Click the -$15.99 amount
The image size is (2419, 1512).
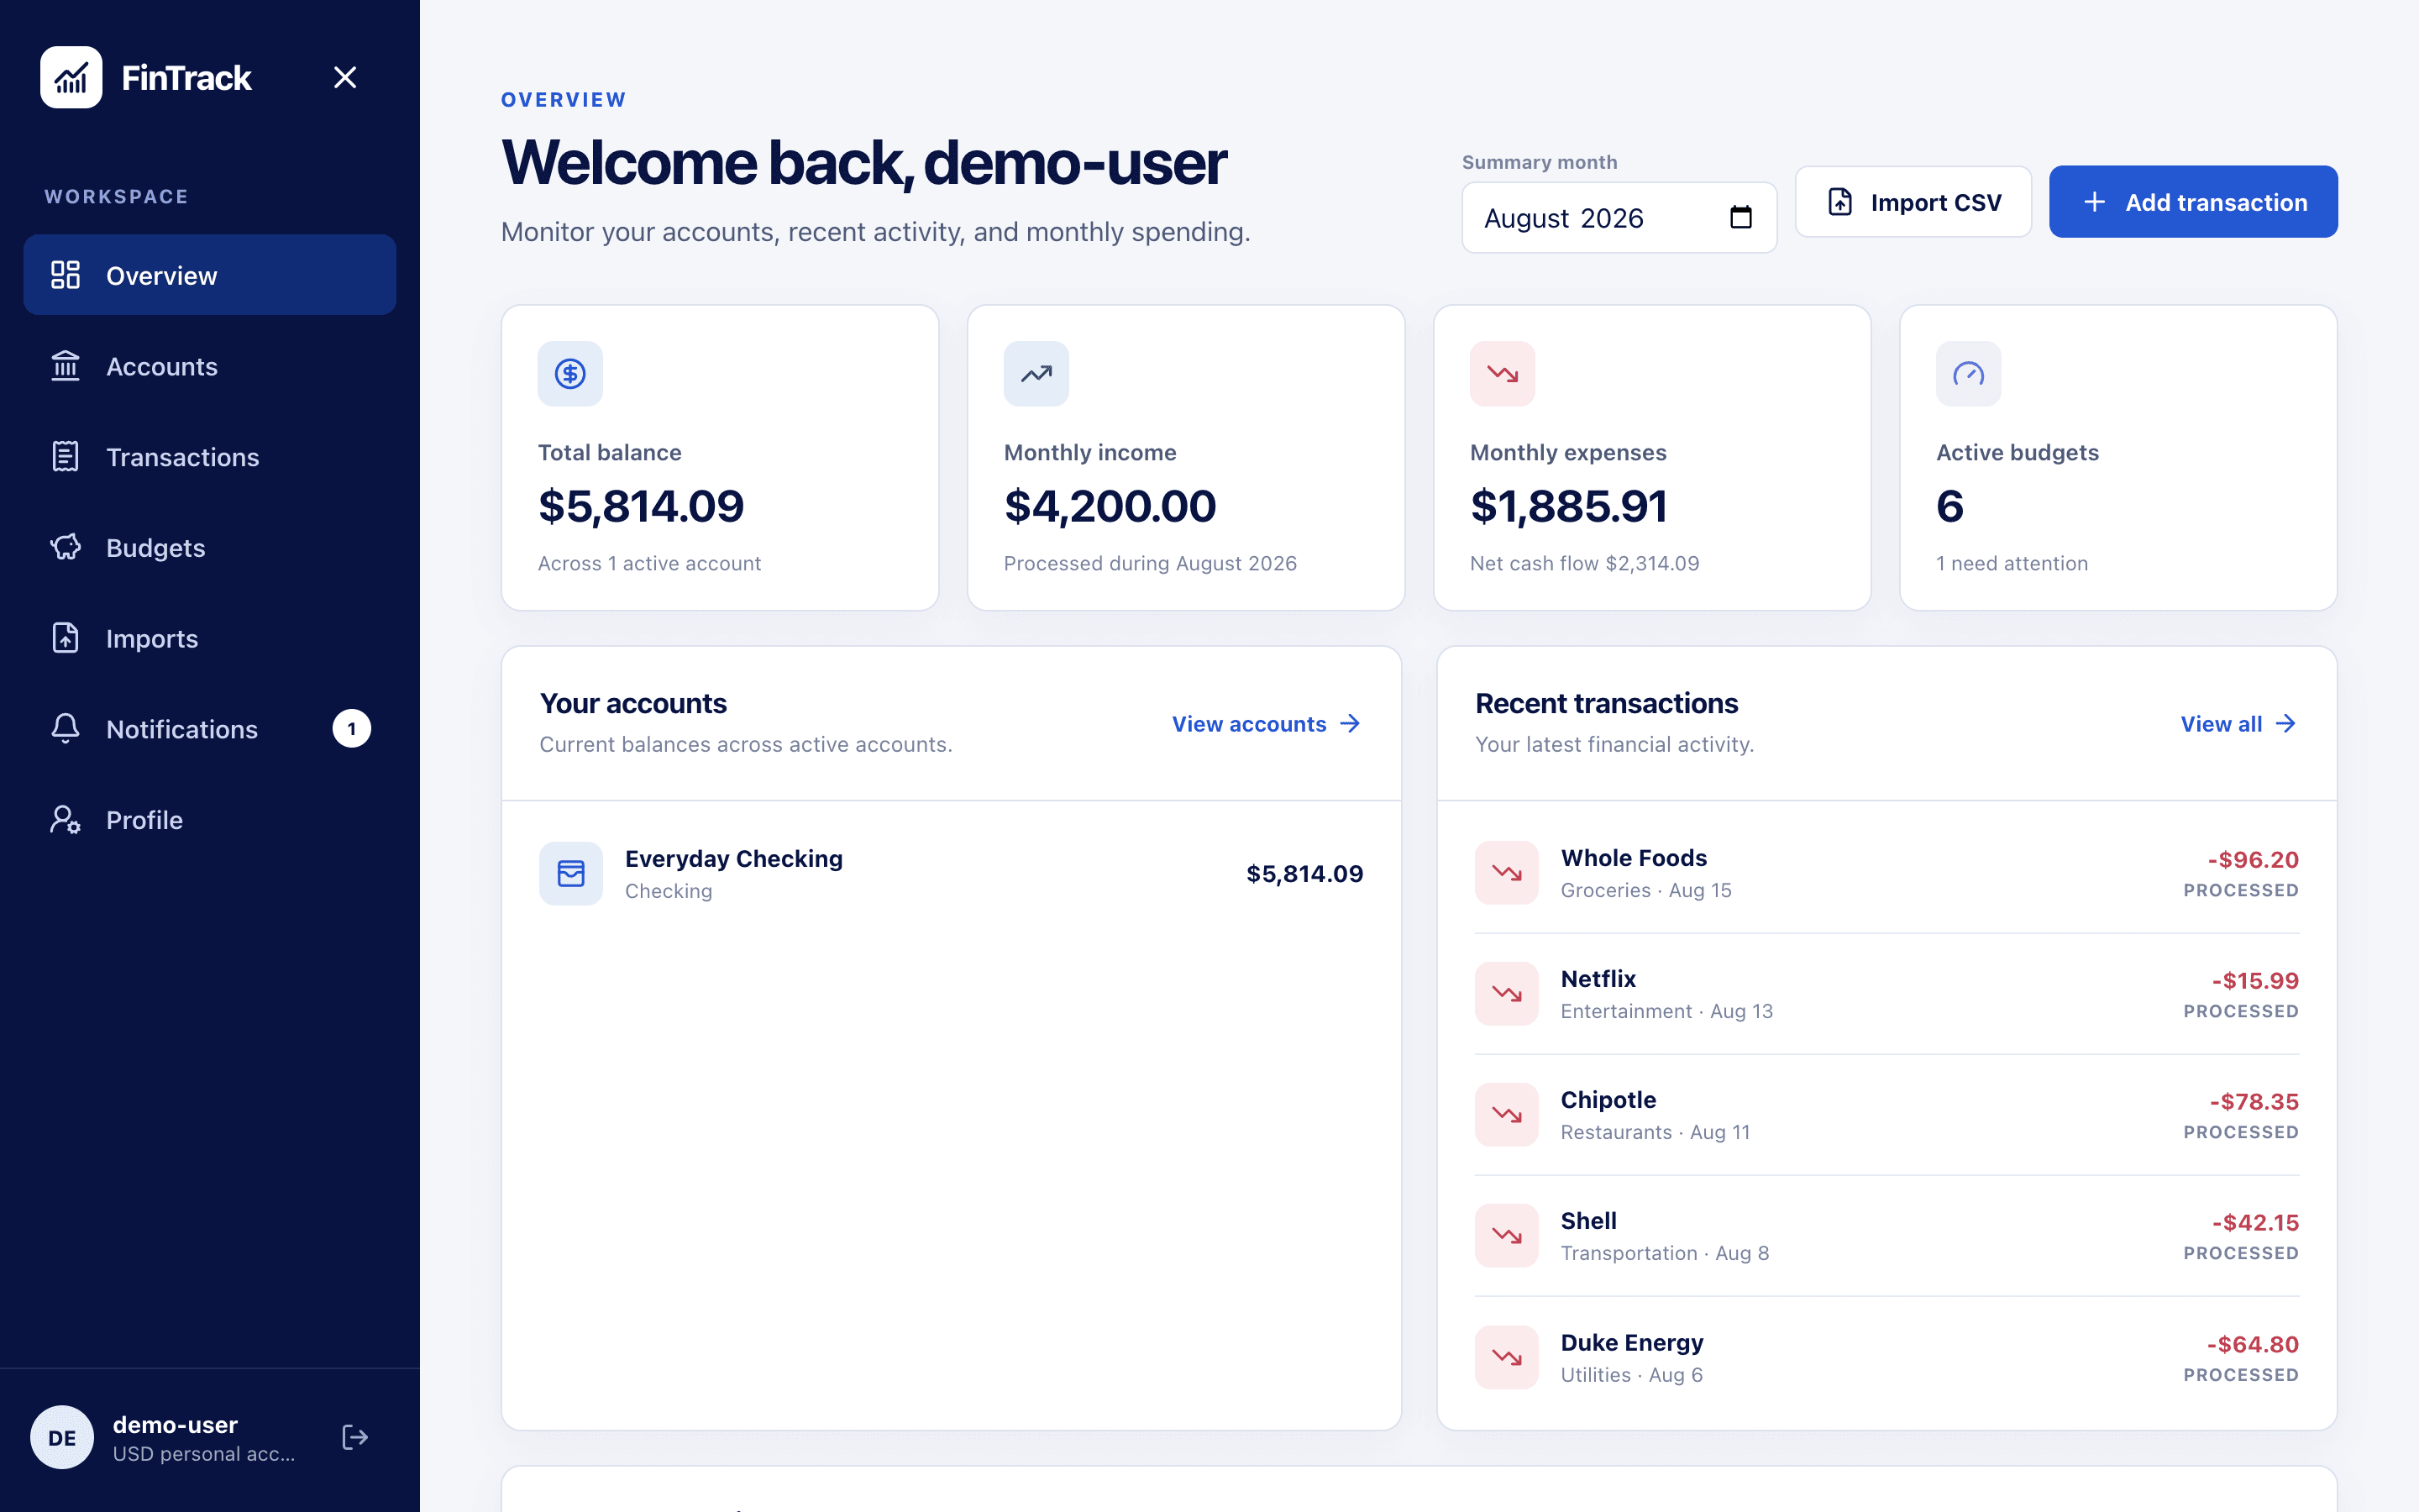[x=2255, y=980]
